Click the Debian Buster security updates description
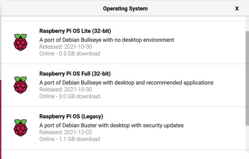Image resolution: width=249 pixels, height=159 pixels. pyautogui.click(x=112, y=125)
